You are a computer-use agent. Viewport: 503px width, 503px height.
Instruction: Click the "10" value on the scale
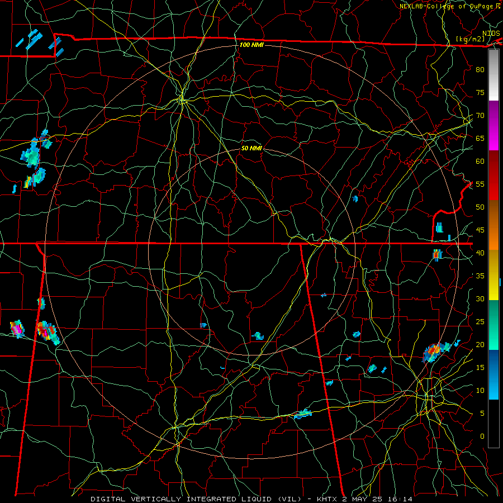pos(480,391)
